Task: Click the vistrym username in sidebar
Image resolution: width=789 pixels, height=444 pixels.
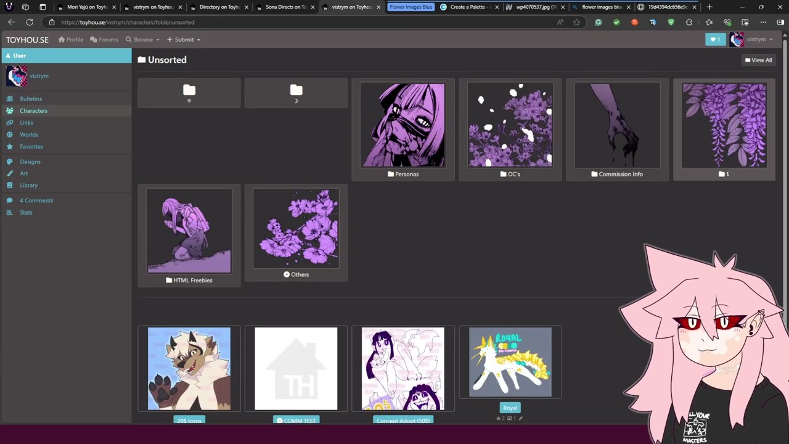Action: pyautogui.click(x=39, y=76)
